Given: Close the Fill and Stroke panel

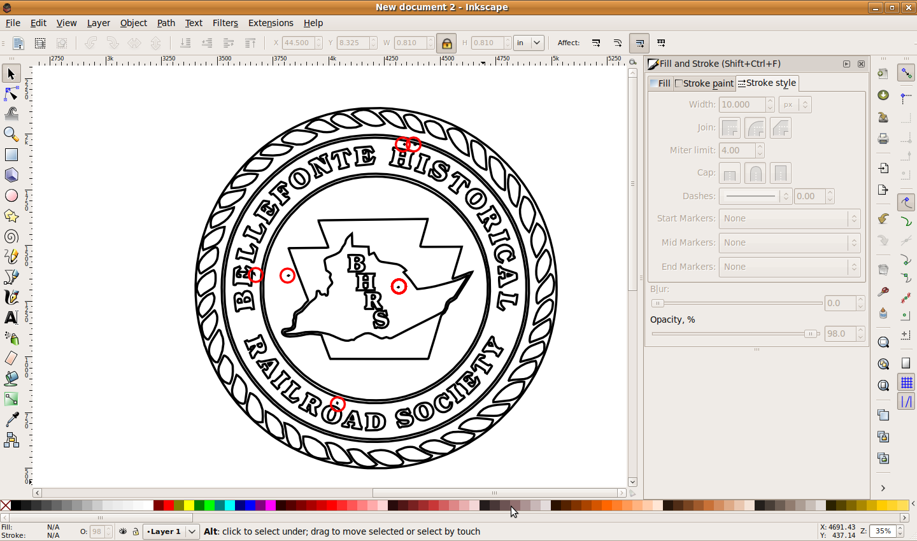Looking at the screenshot, I should [x=861, y=64].
